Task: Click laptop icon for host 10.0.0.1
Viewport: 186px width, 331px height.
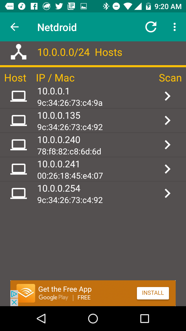Action: pos(19,96)
